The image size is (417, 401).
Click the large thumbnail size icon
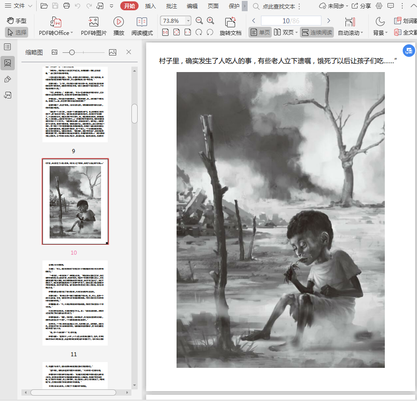[x=113, y=52]
